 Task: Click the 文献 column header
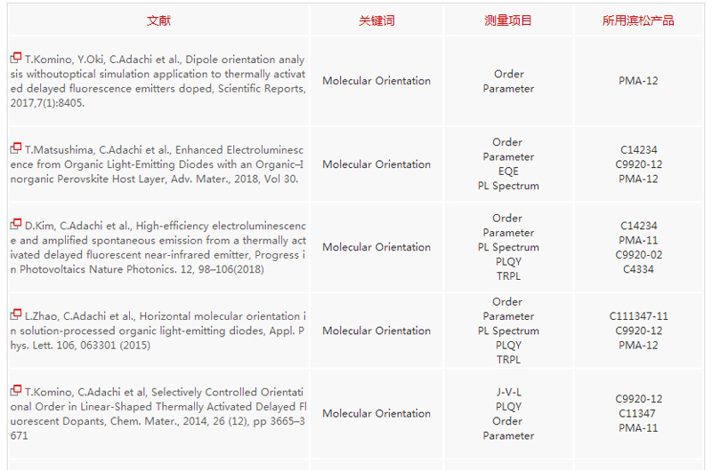158,20
